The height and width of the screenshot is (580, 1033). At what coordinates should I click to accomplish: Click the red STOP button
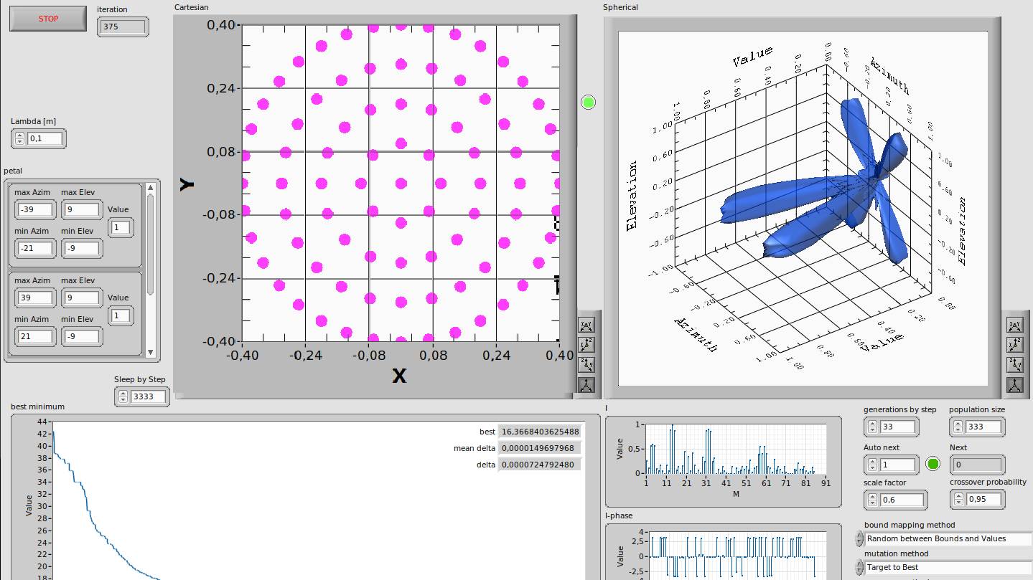(48, 19)
